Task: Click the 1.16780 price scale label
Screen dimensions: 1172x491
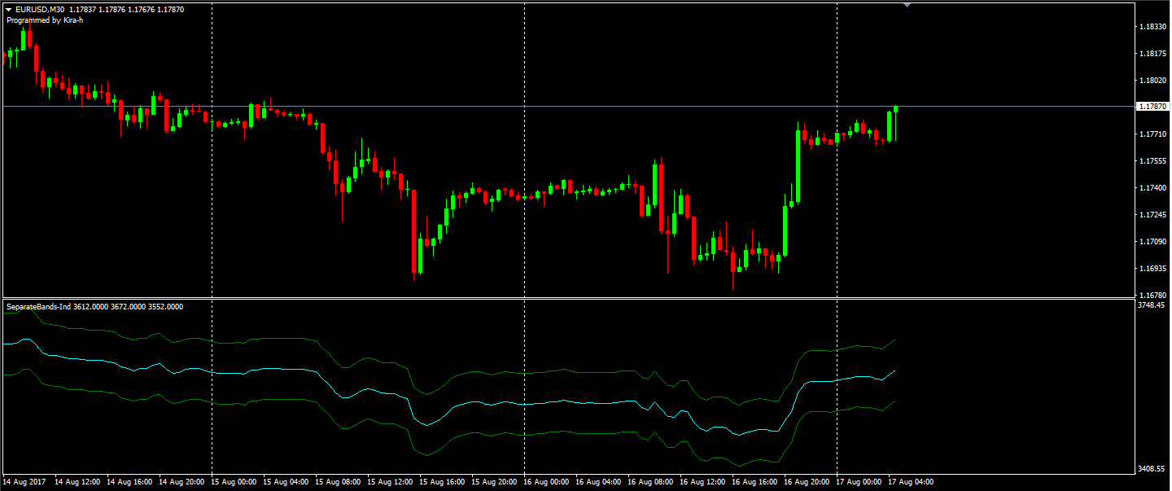Action: (x=1151, y=296)
